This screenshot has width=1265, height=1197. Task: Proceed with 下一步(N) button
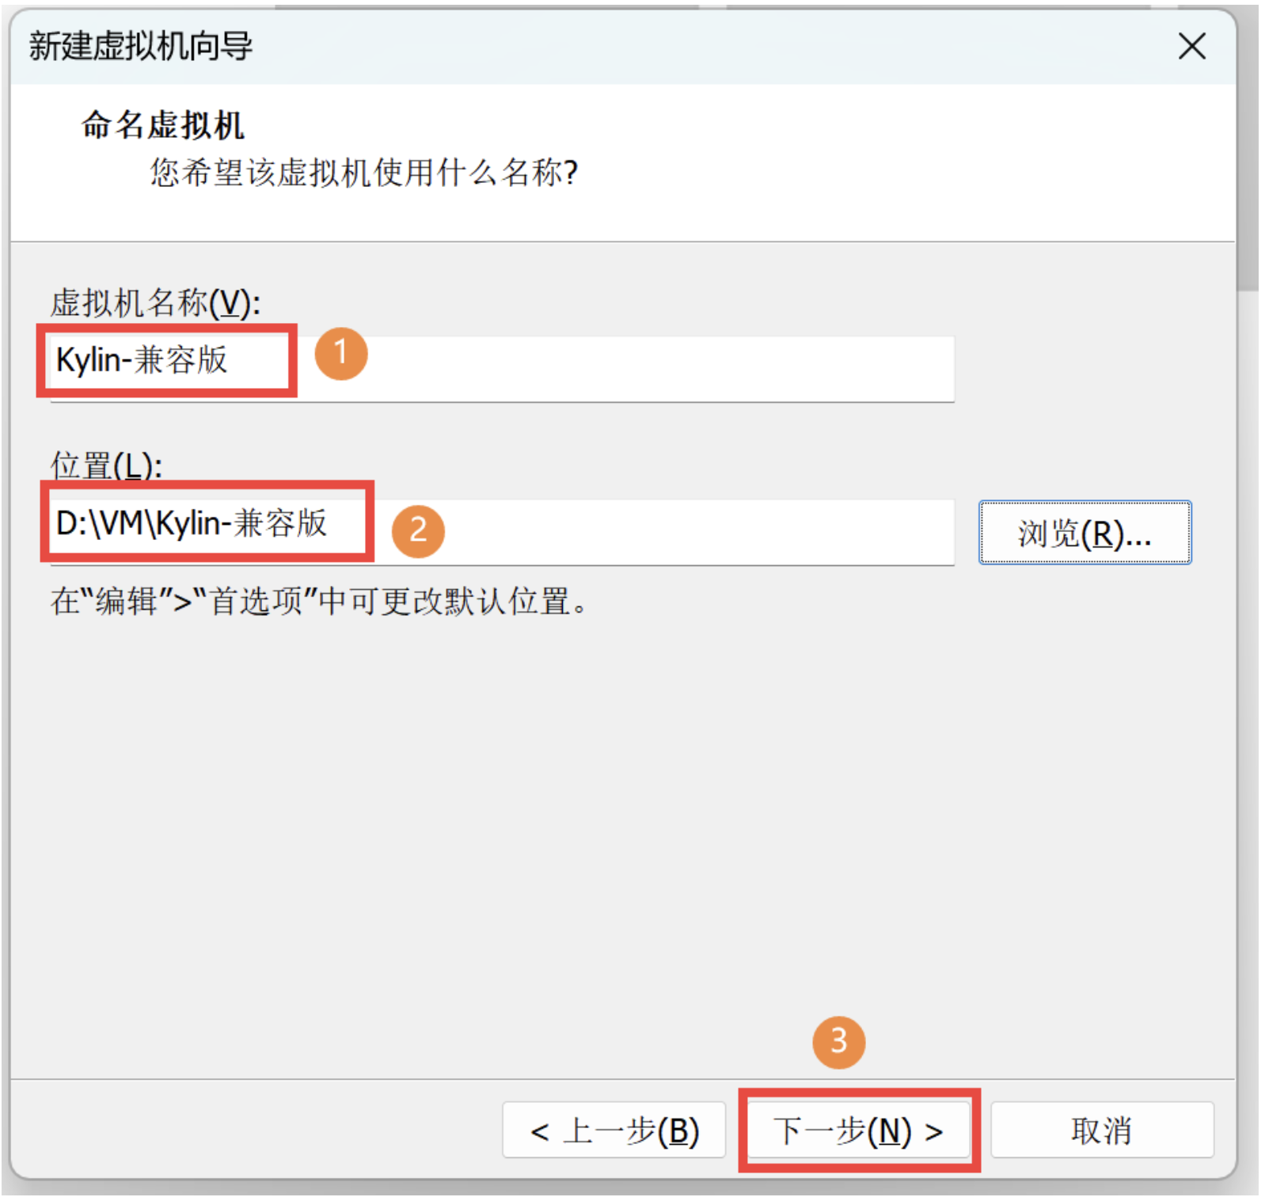pyautogui.click(x=860, y=1130)
